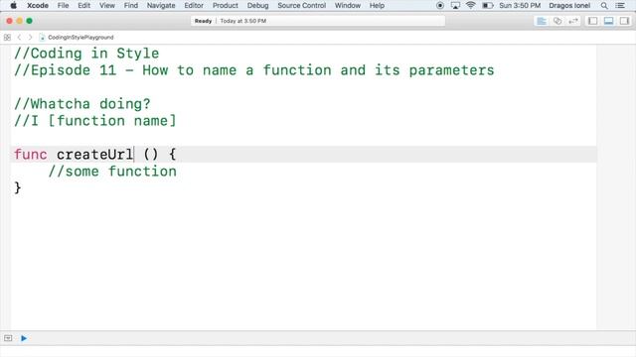The height and width of the screenshot is (357, 636).
Task: Open Spotlight search
Action: tap(604, 6)
